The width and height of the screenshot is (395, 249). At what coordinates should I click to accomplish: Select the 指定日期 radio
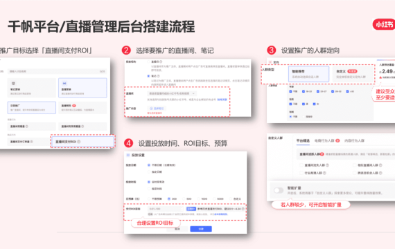click(x=149, y=172)
